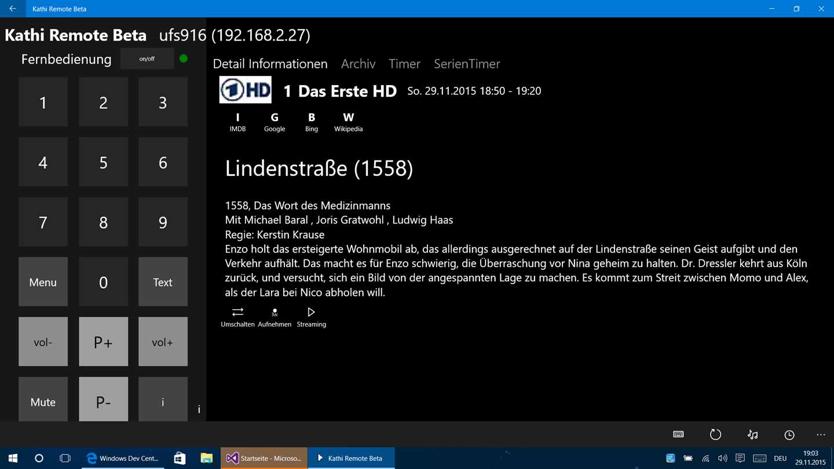Select the Detail Informationen tab
This screenshot has width=834, height=469.
click(270, 64)
